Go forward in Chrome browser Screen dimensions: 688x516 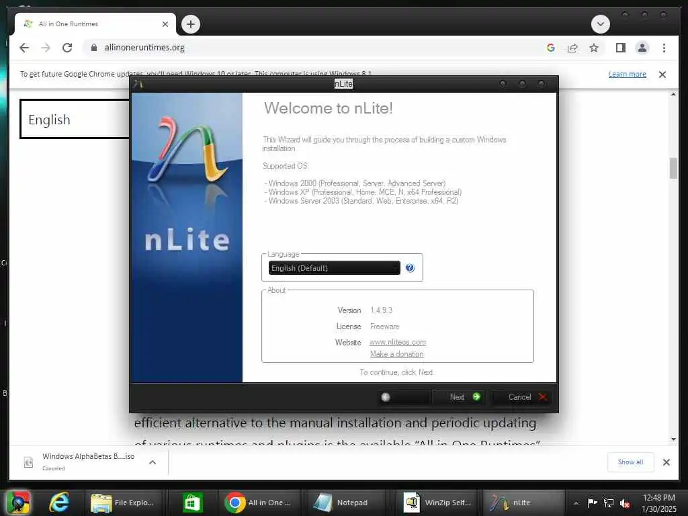click(46, 48)
